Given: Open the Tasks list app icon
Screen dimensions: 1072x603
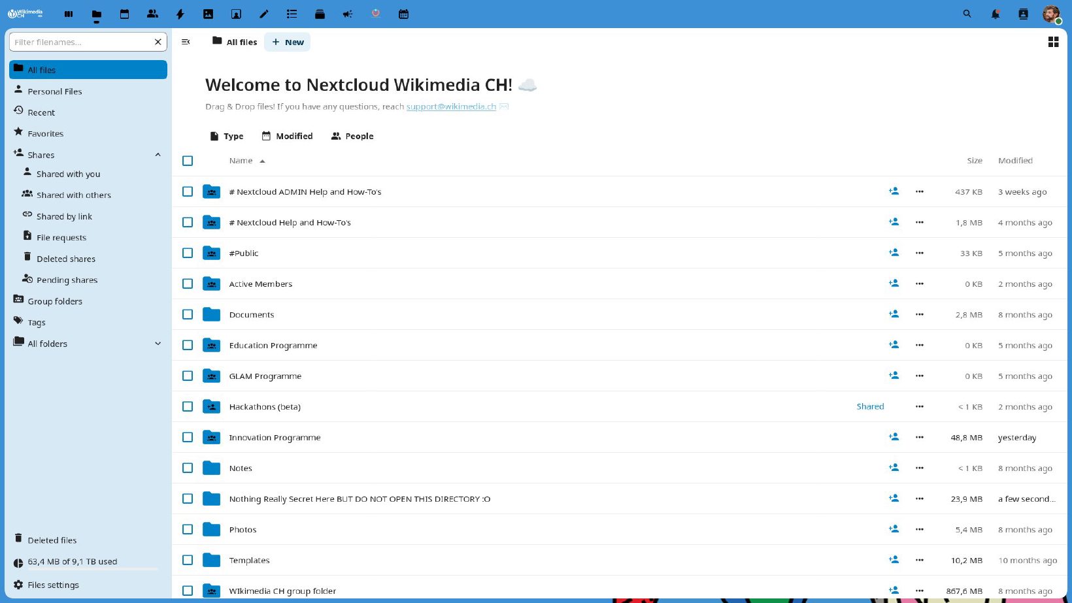Looking at the screenshot, I should [292, 14].
